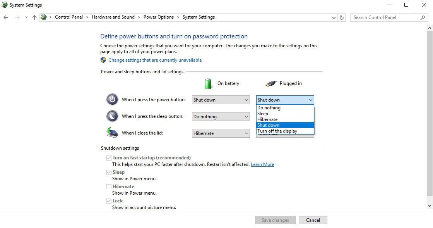This screenshot has width=433, height=228.
Task: Click the Plugged in plug icon
Action: [271, 83]
